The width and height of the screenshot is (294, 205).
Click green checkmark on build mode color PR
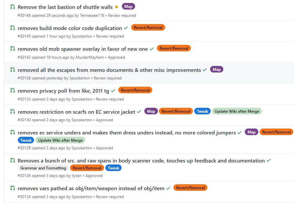pyautogui.click(x=126, y=28)
